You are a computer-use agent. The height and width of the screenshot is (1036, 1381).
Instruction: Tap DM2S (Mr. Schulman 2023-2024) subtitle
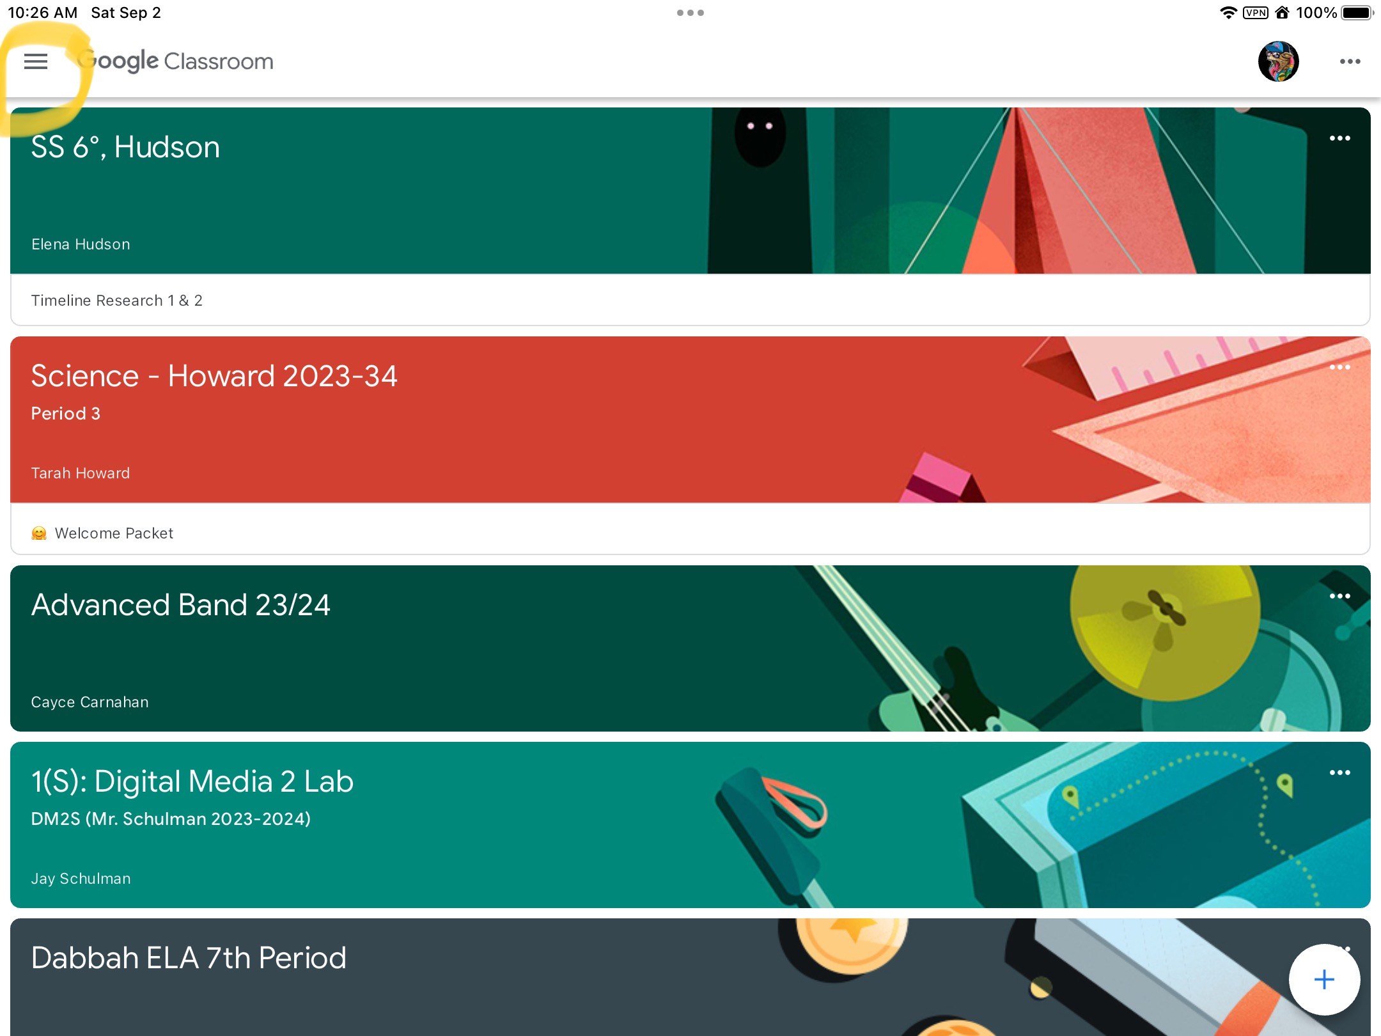(x=171, y=819)
